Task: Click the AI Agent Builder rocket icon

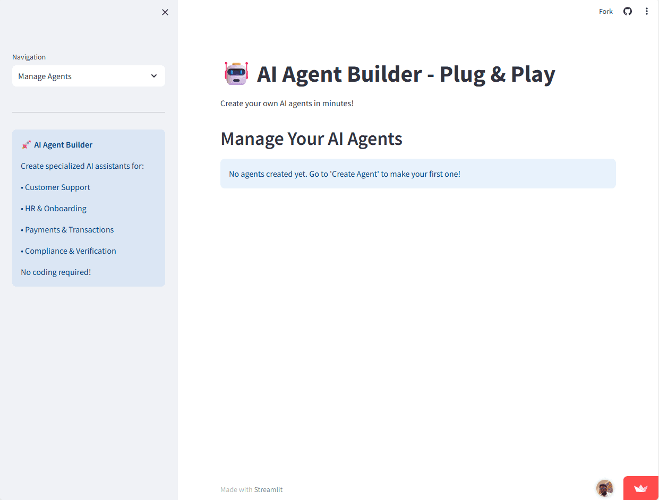Action: 28,144
